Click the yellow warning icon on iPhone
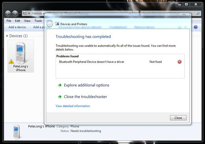The image size is (205, 144). pyautogui.click(x=11, y=61)
